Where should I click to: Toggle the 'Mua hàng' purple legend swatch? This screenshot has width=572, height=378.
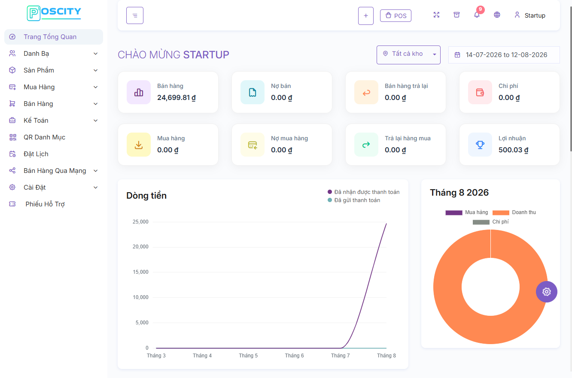pos(454,212)
